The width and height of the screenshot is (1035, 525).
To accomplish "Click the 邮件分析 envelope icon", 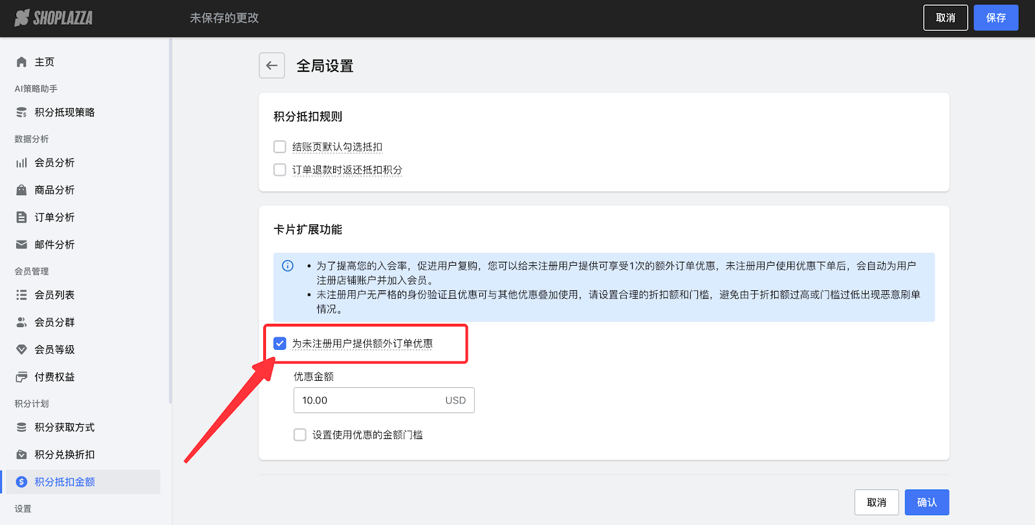I will (21, 244).
